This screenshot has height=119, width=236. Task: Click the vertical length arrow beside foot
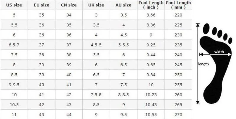coord(198,64)
